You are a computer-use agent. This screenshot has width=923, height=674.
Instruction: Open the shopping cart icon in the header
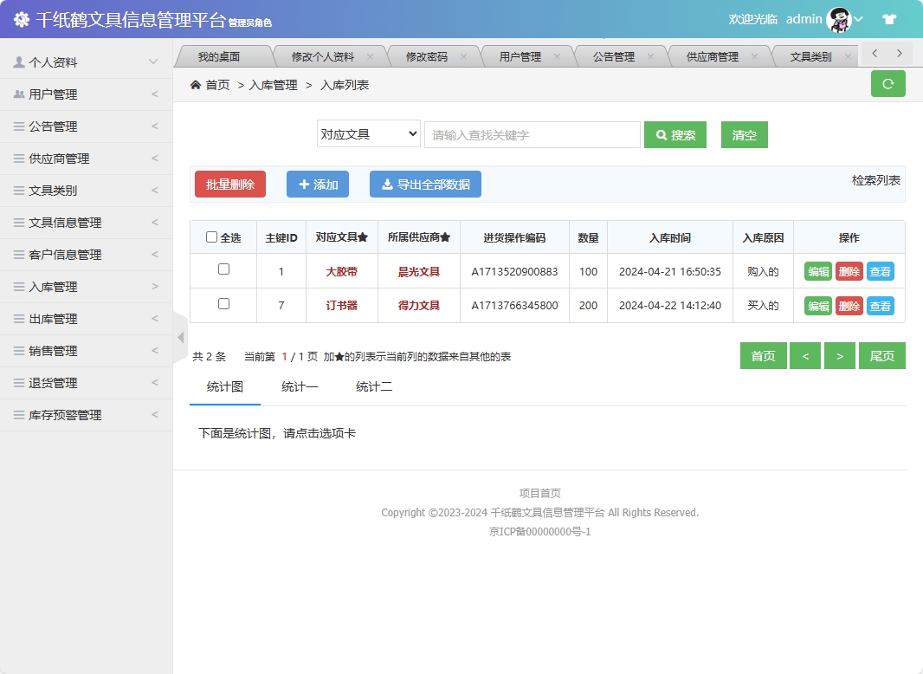coord(888,17)
